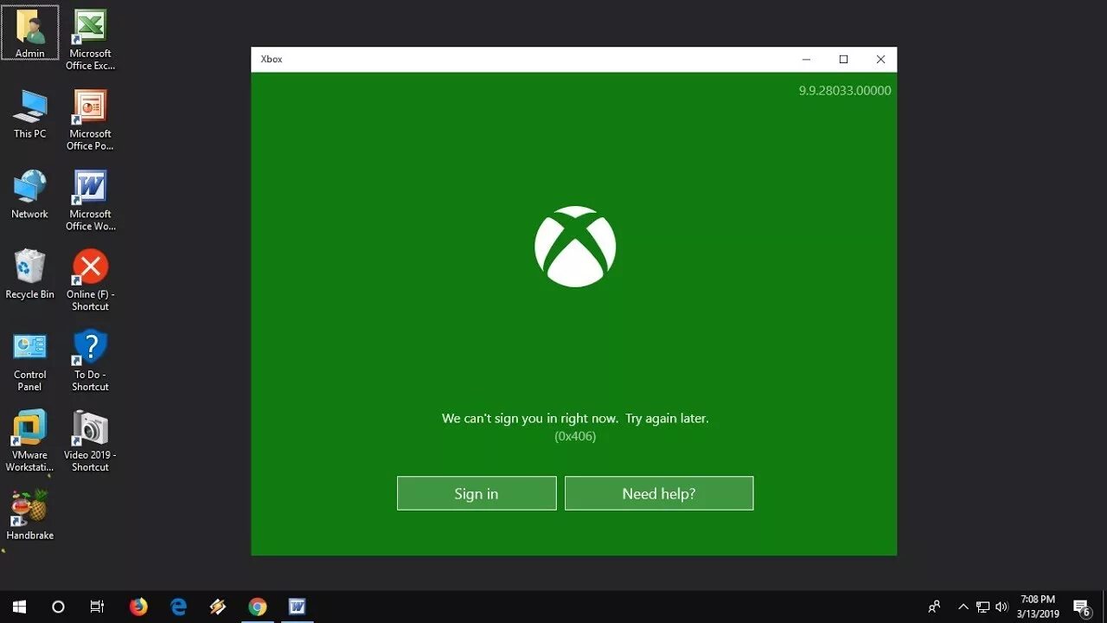
Task: Select the Microsoft Office PowerPoint shortcut
Action: pyautogui.click(x=91, y=120)
